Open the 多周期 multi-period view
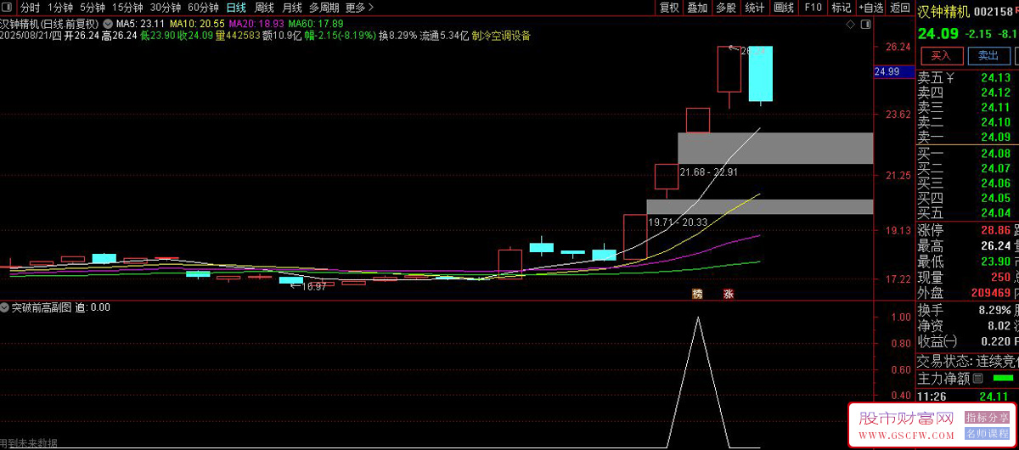The height and width of the screenshot is (450, 1019). click(324, 8)
